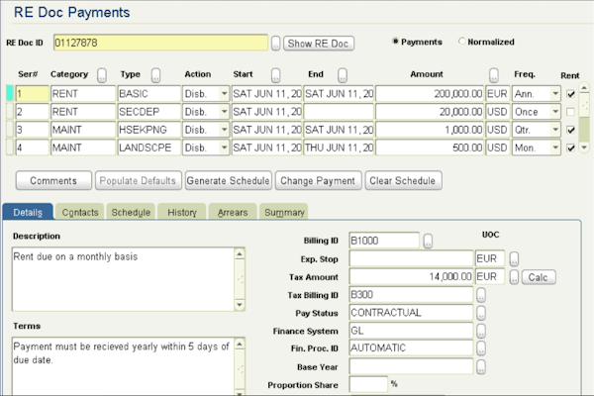Open Freq. dropdown showing Qtr.
This screenshot has height=396, width=594.
(x=555, y=130)
